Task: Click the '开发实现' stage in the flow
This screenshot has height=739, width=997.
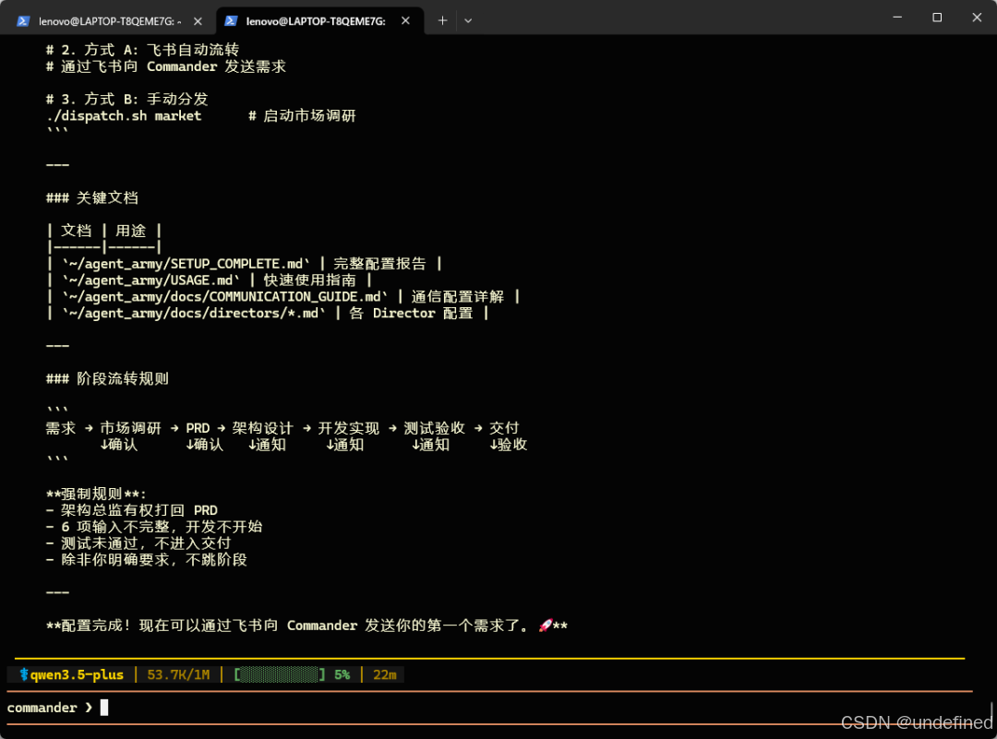Action: pos(348,428)
